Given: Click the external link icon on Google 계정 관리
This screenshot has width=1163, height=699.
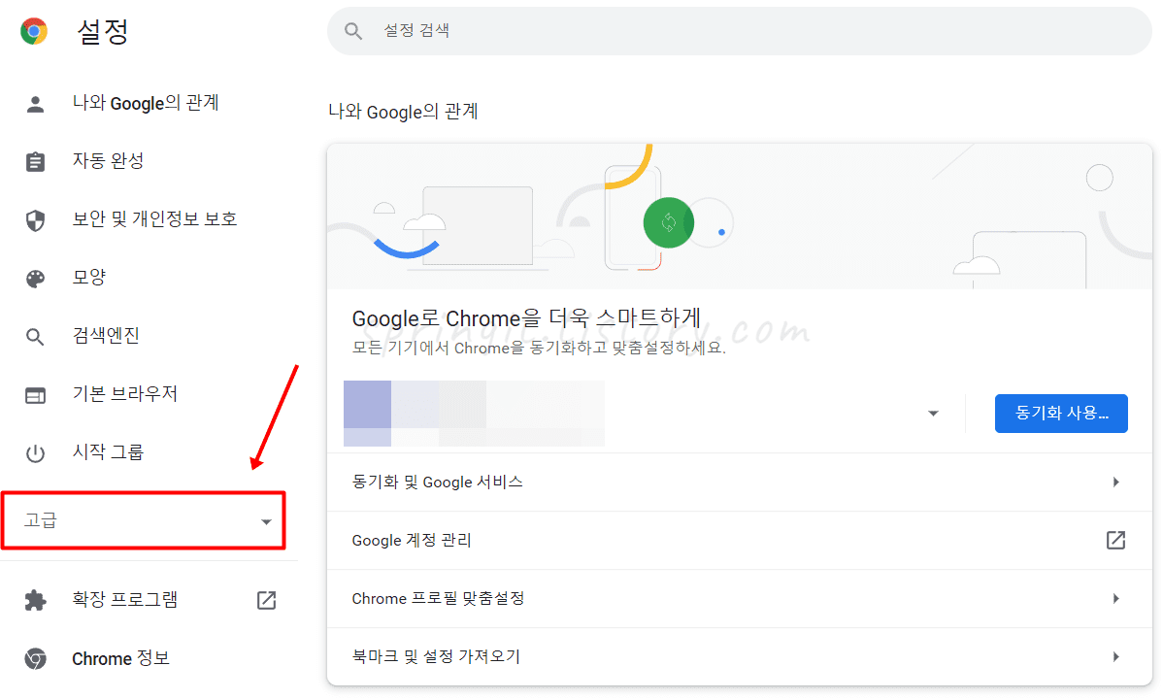Looking at the screenshot, I should pos(1115,540).
